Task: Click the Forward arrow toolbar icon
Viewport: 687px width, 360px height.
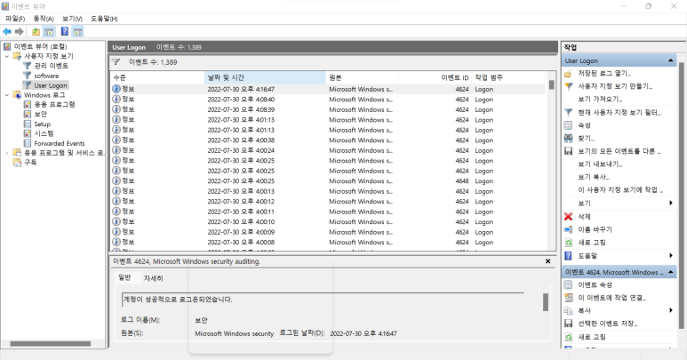Action: point(20,31)
